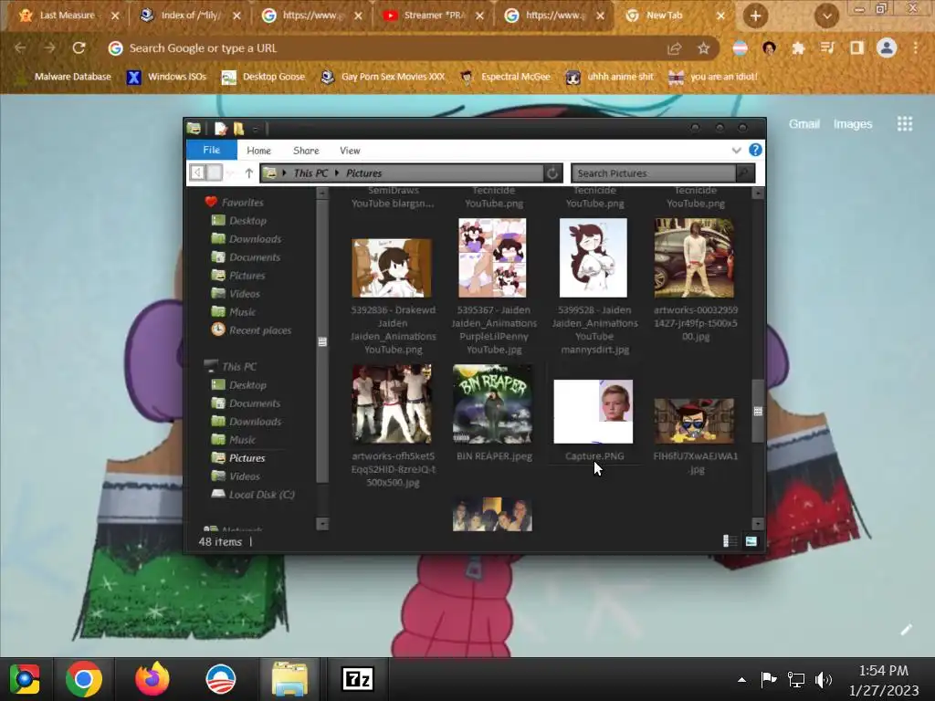This screenshot has height=701, width=935.
Task: Open the you are an idiot! bookmark
Action: [x=714, y=77]
